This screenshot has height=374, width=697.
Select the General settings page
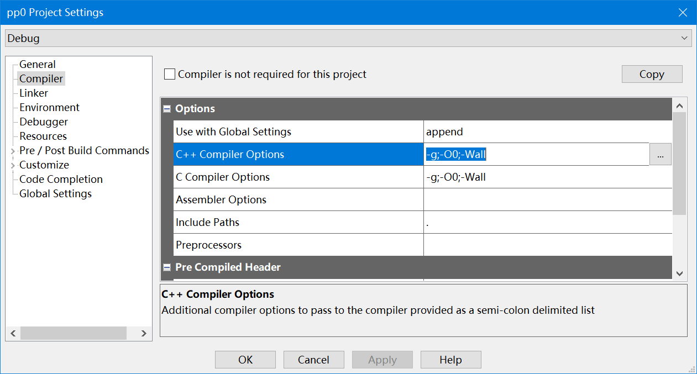(x=38, y=65)
